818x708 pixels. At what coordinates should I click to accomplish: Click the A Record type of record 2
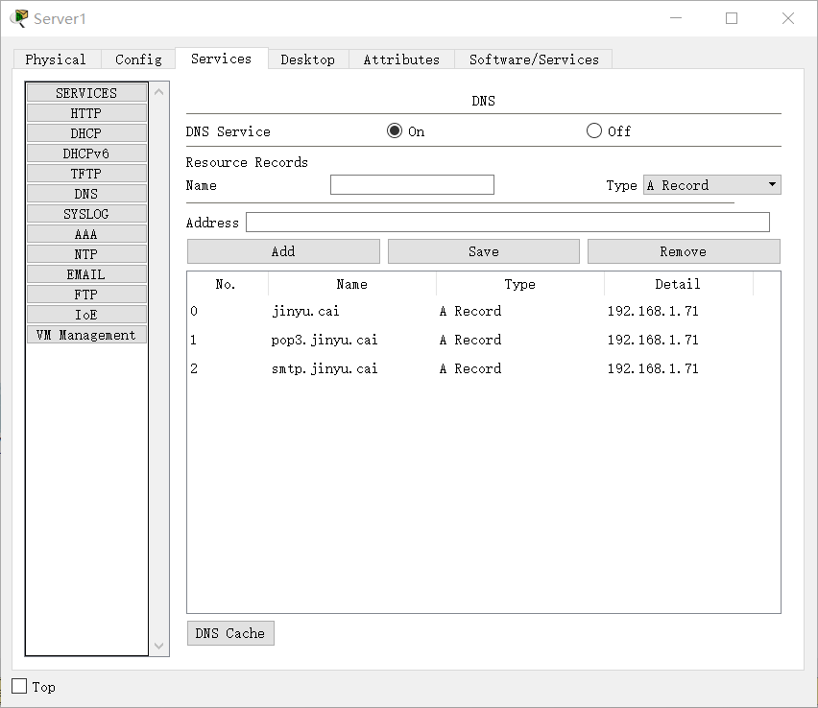(x=470, y=368)
